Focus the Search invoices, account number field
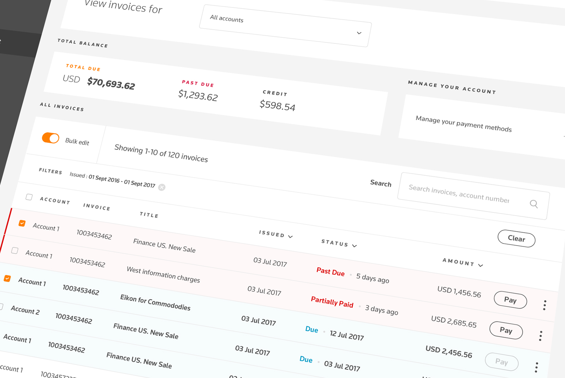Viewport: 565px width, 378px height. (473, 196)
